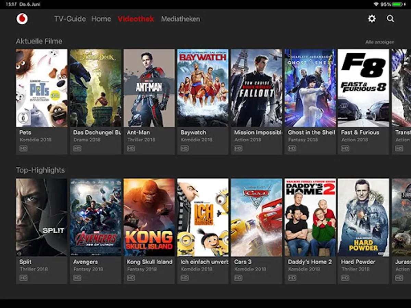This screenshot has width=411, height=308.
Task: Open the Mediatheken tab
Action: coord(180,19)
